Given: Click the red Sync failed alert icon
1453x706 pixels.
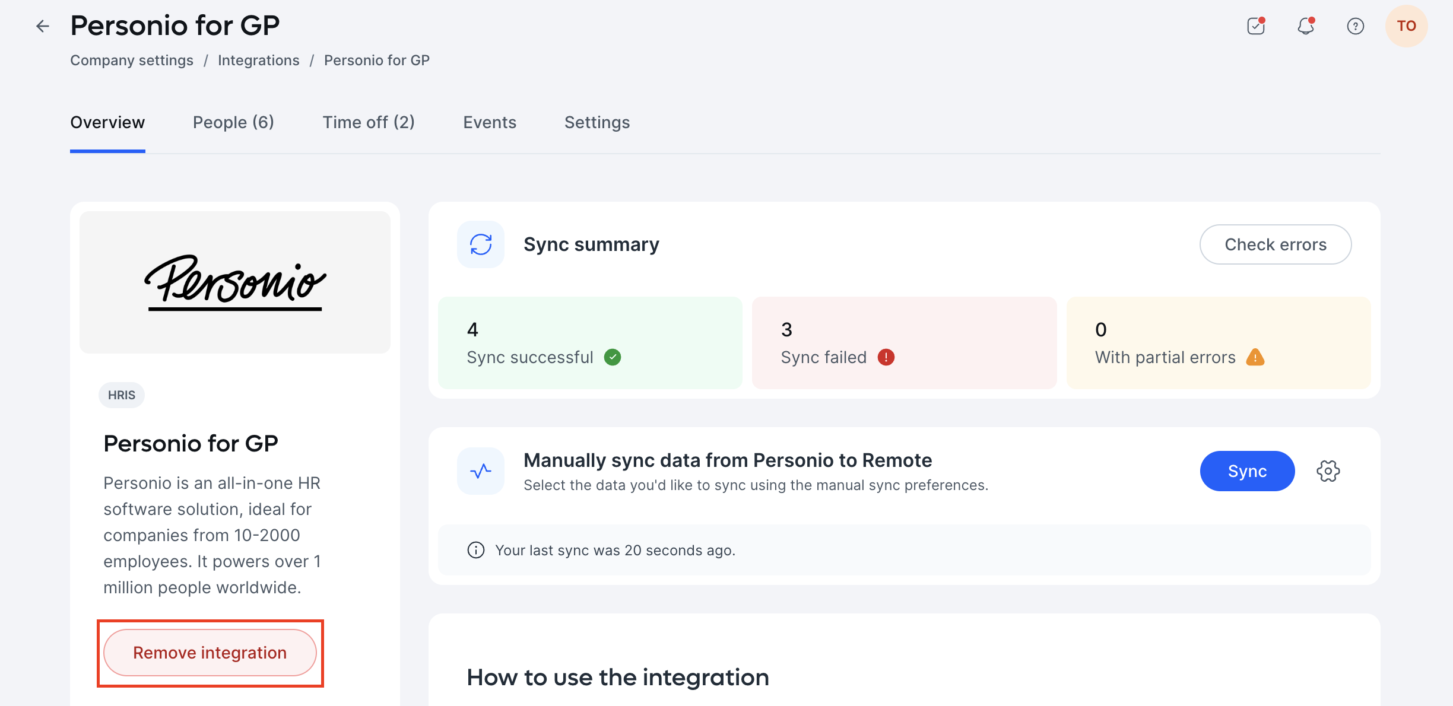Looking at the screenshot, I should (886, 357).
